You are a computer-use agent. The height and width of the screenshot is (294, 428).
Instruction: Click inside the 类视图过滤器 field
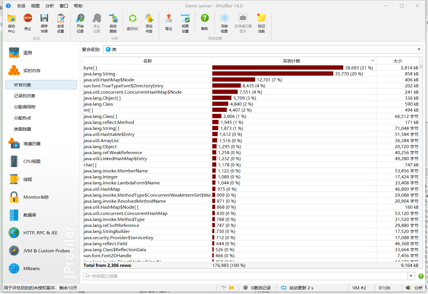click(x=245, y=276)
